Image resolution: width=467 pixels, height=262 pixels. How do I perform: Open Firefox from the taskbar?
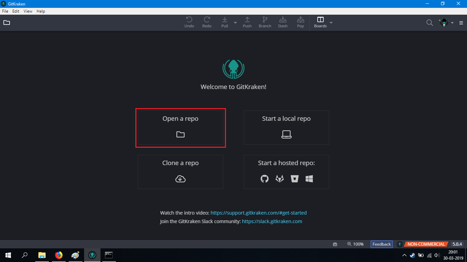(x=59, y=255)
